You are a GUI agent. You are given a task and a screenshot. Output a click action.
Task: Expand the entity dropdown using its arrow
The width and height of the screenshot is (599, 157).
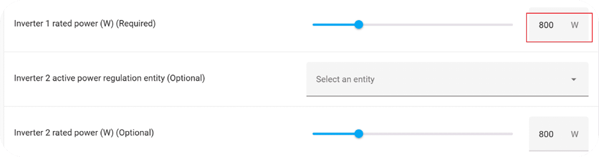(x=574, y=79)
